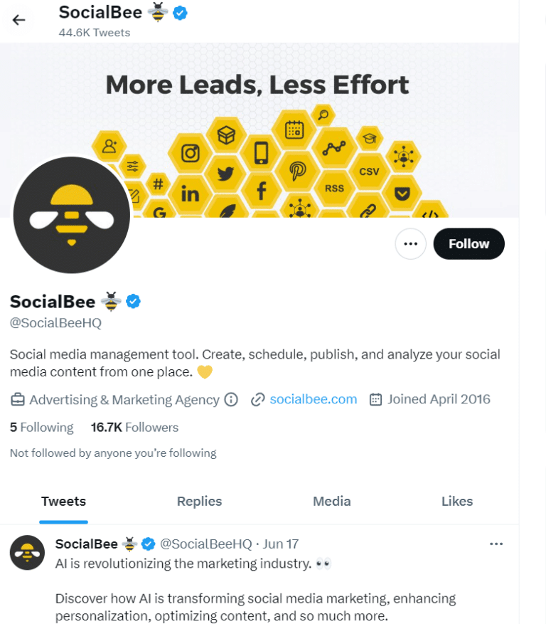Click the SocialBee profile avatar

71,215
